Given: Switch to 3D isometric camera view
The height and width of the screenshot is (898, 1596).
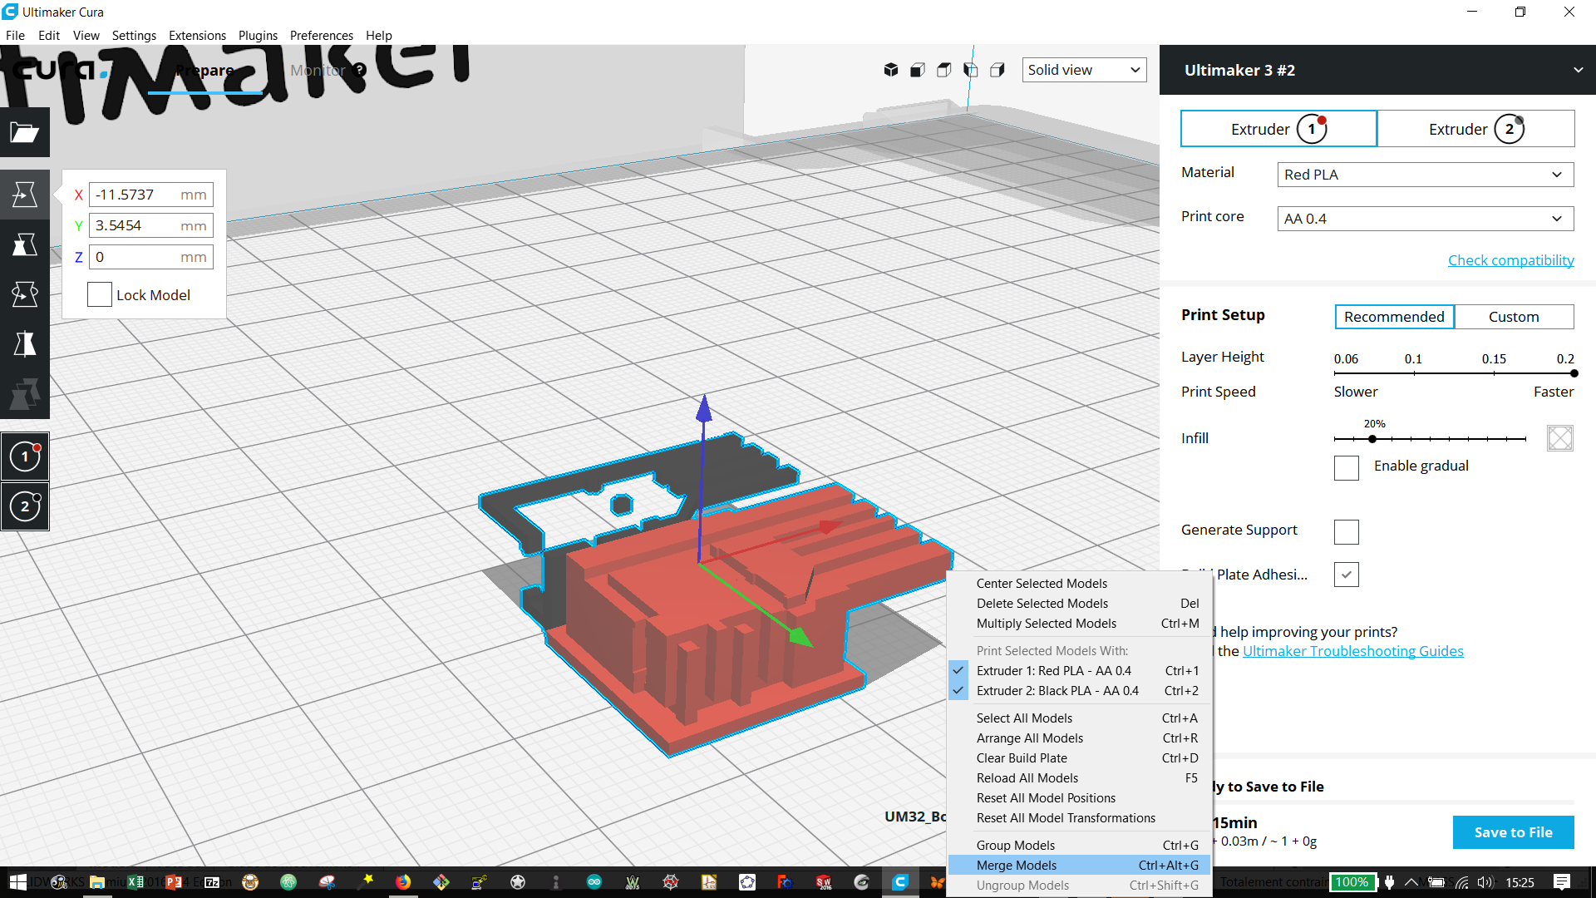Looking at the screenshot, I should tap(891, 70).
